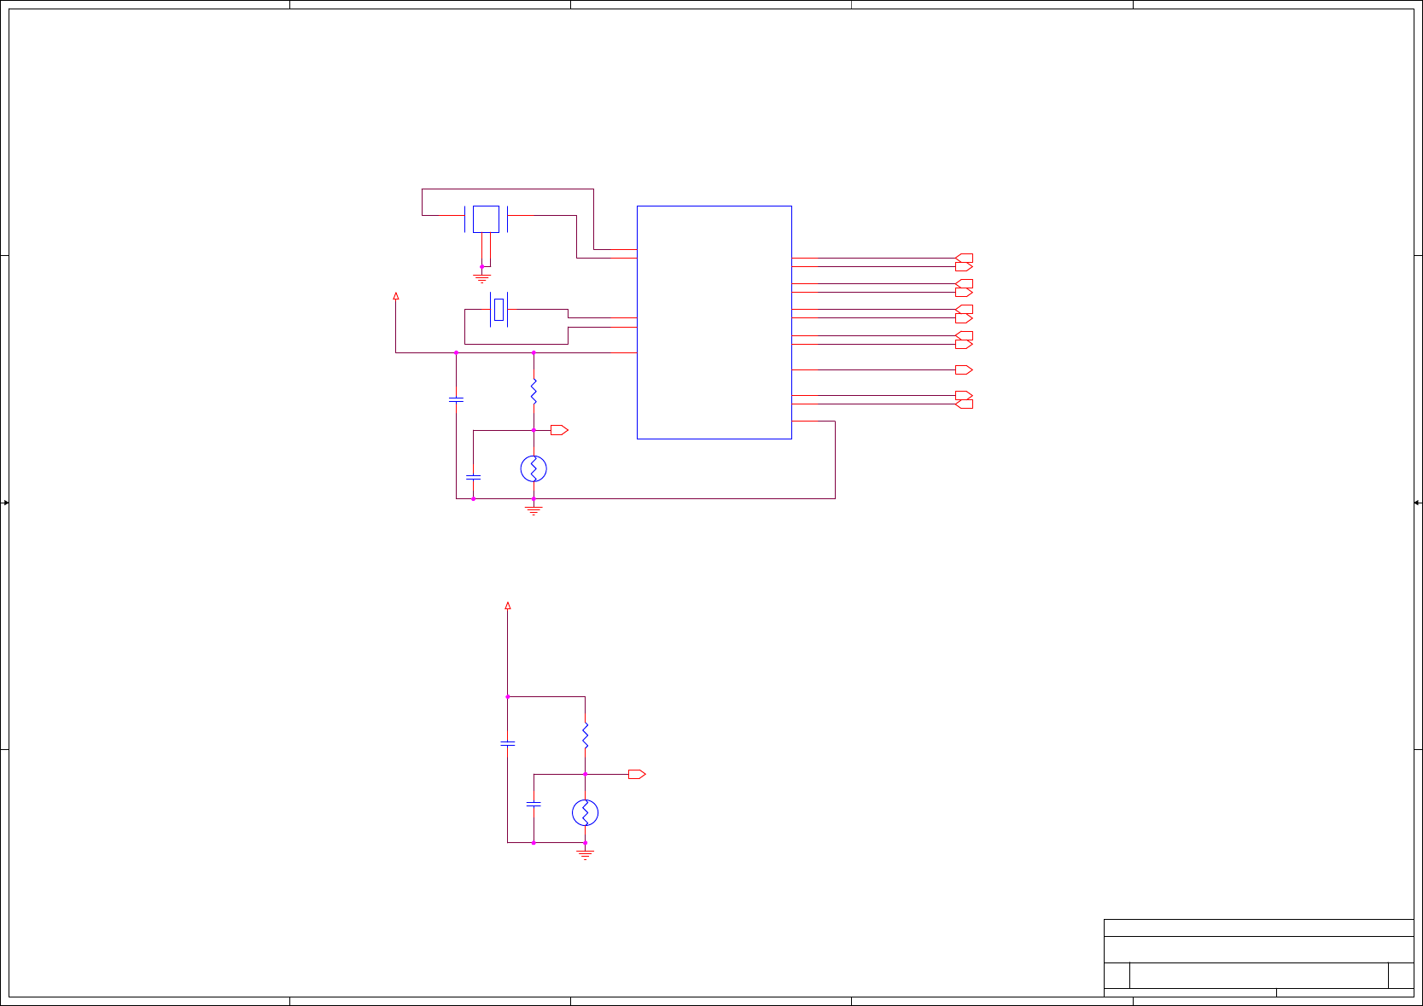1423x1006 pixels.
Task: Select the capacitor parallel to the upper thermistor
Action: (x=473, y=477)
